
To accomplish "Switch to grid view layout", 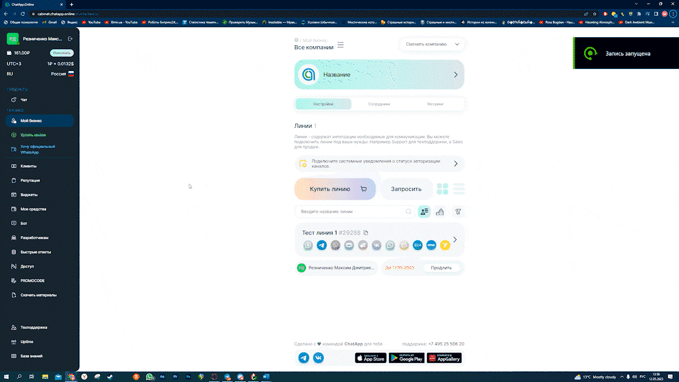I will (442, 189).
